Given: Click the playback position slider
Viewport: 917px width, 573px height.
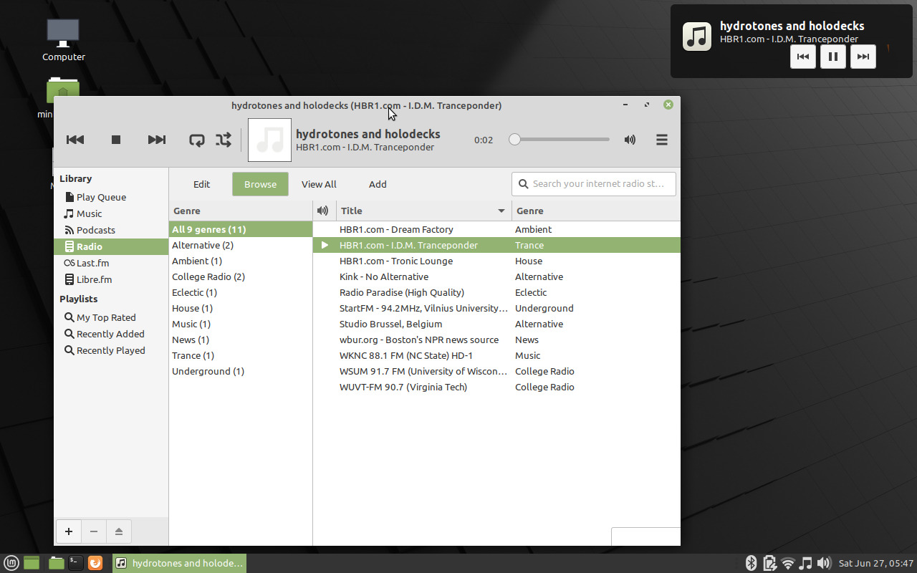Looking at the screenshot, I should [560, 140].
